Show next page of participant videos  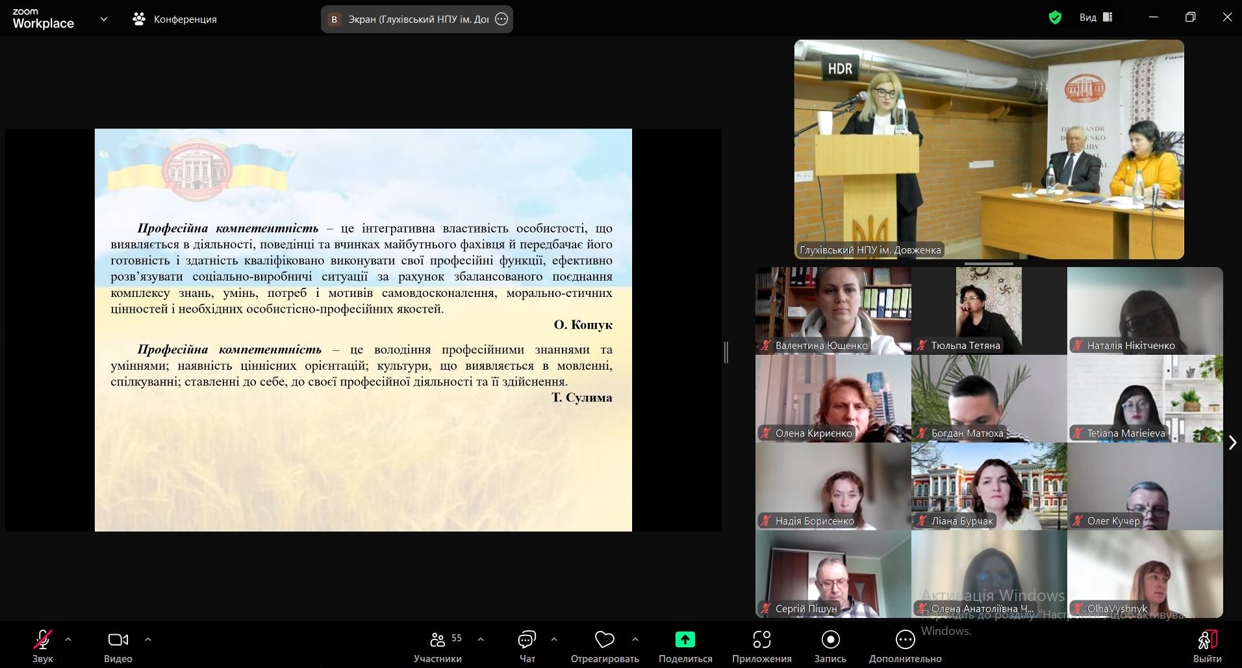click(x=1232, y=443)
